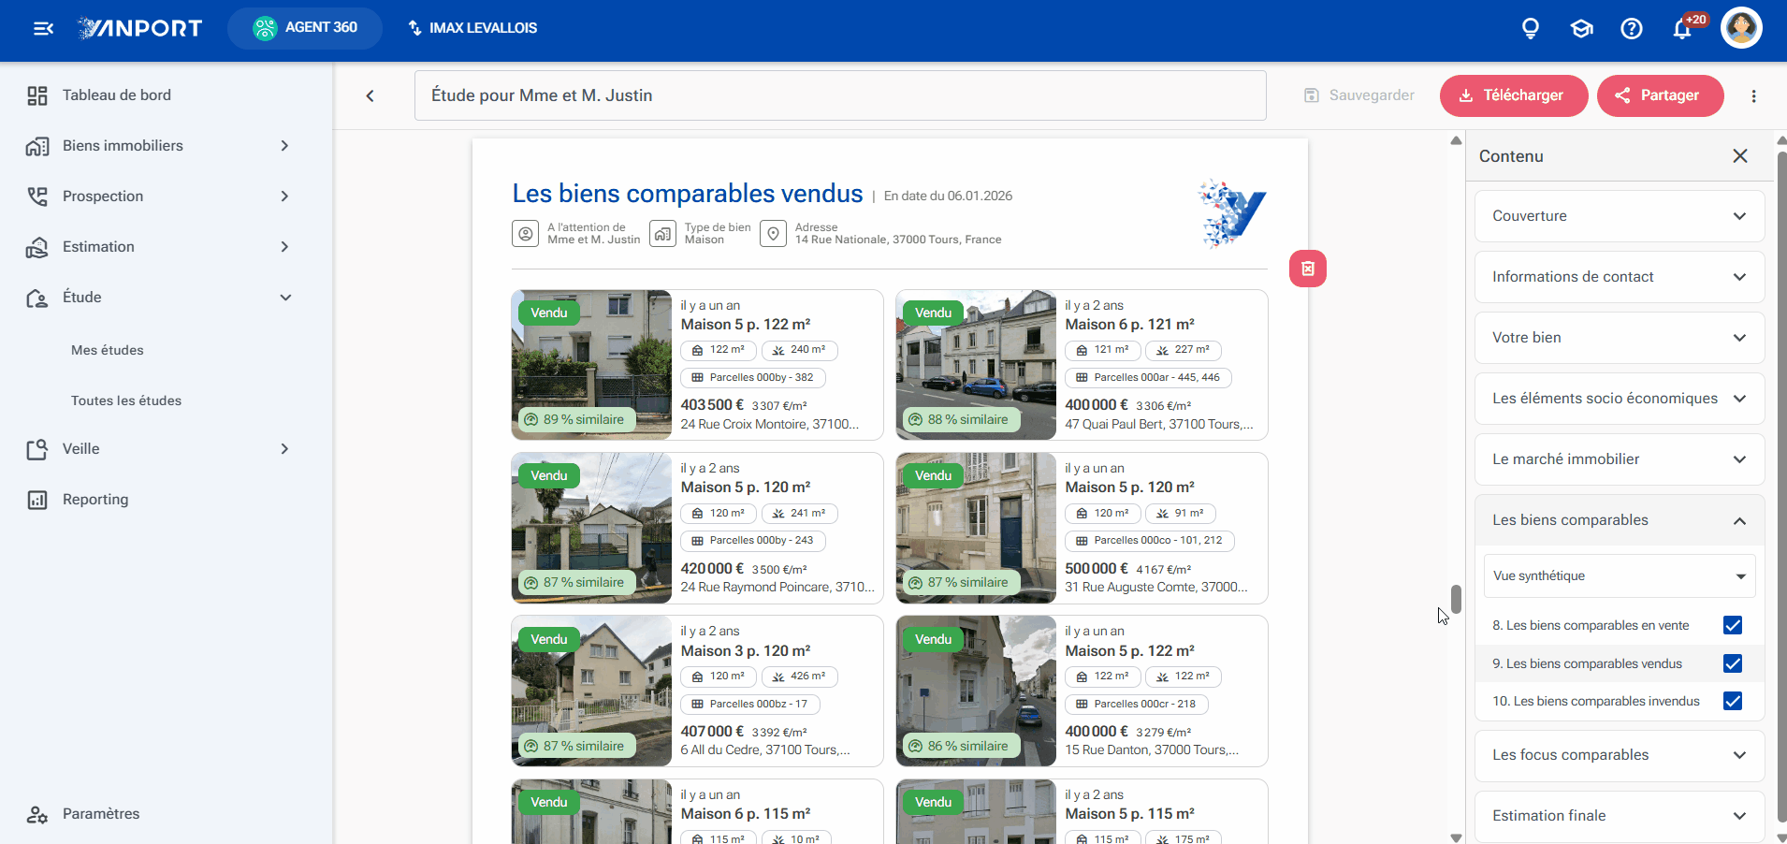Screen dimensions: 1787x844
Task: Click the 403 500 € price text
Action: point(712,405)
